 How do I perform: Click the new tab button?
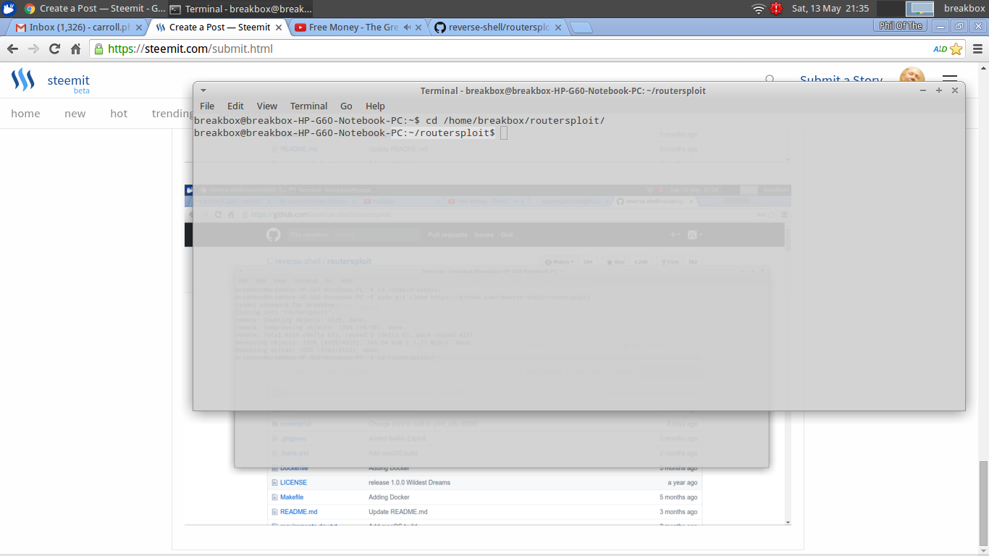click(581, 28)
